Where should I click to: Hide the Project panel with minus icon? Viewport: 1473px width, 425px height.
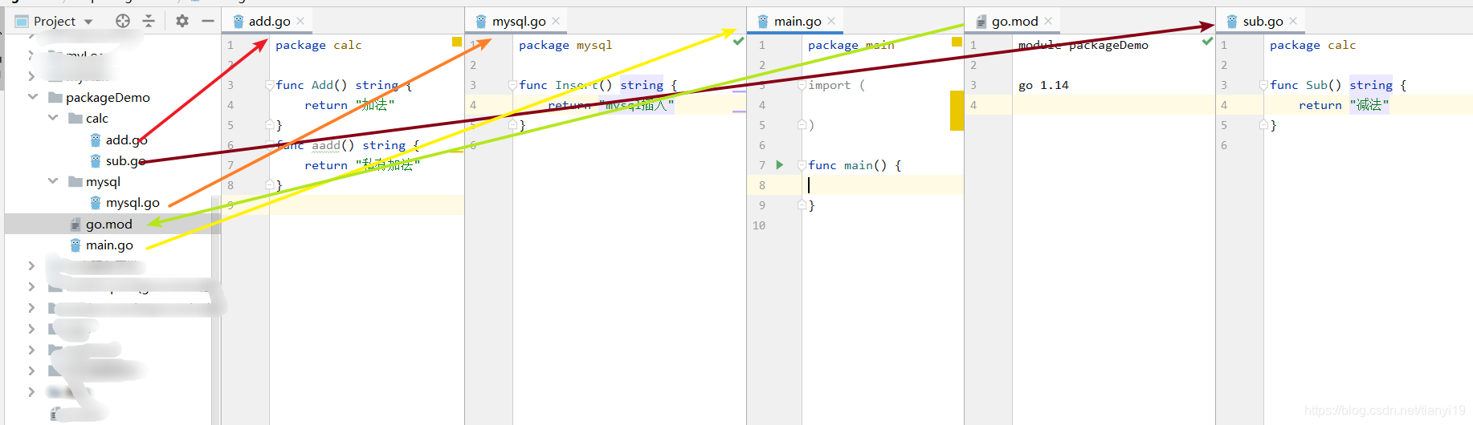[208, 21]
